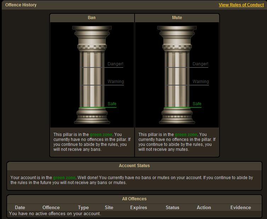Click 'You have no active offences' message
This screenshot has height=219, width=267.
click(55, 214)
